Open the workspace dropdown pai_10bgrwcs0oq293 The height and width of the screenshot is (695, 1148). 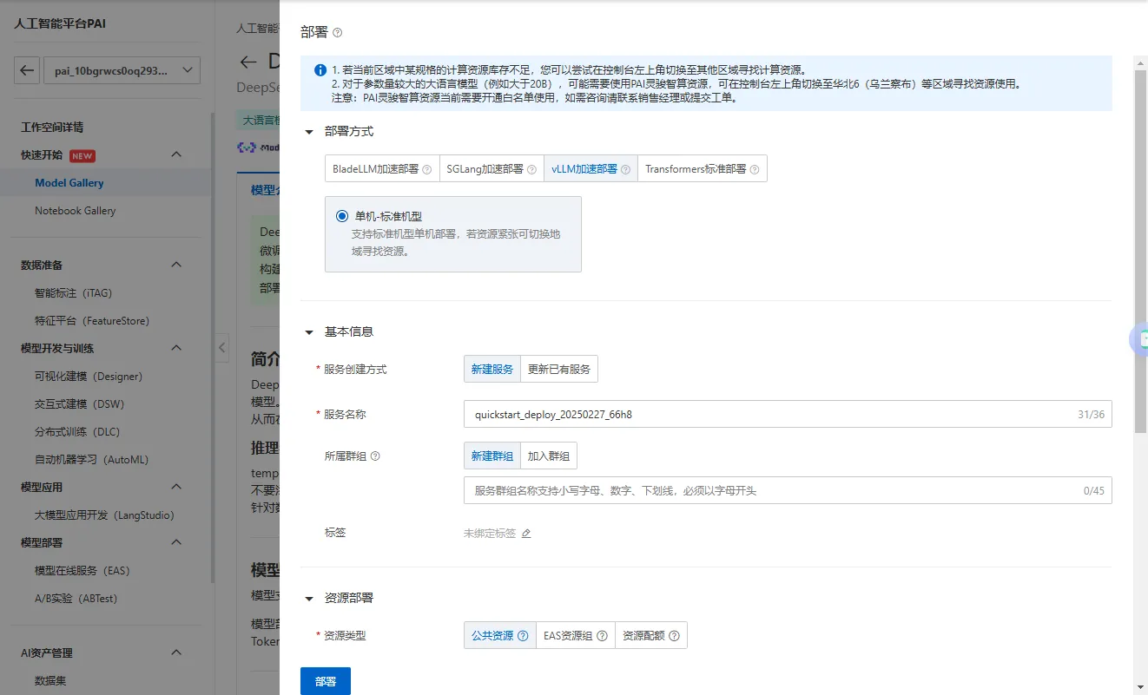122,70
